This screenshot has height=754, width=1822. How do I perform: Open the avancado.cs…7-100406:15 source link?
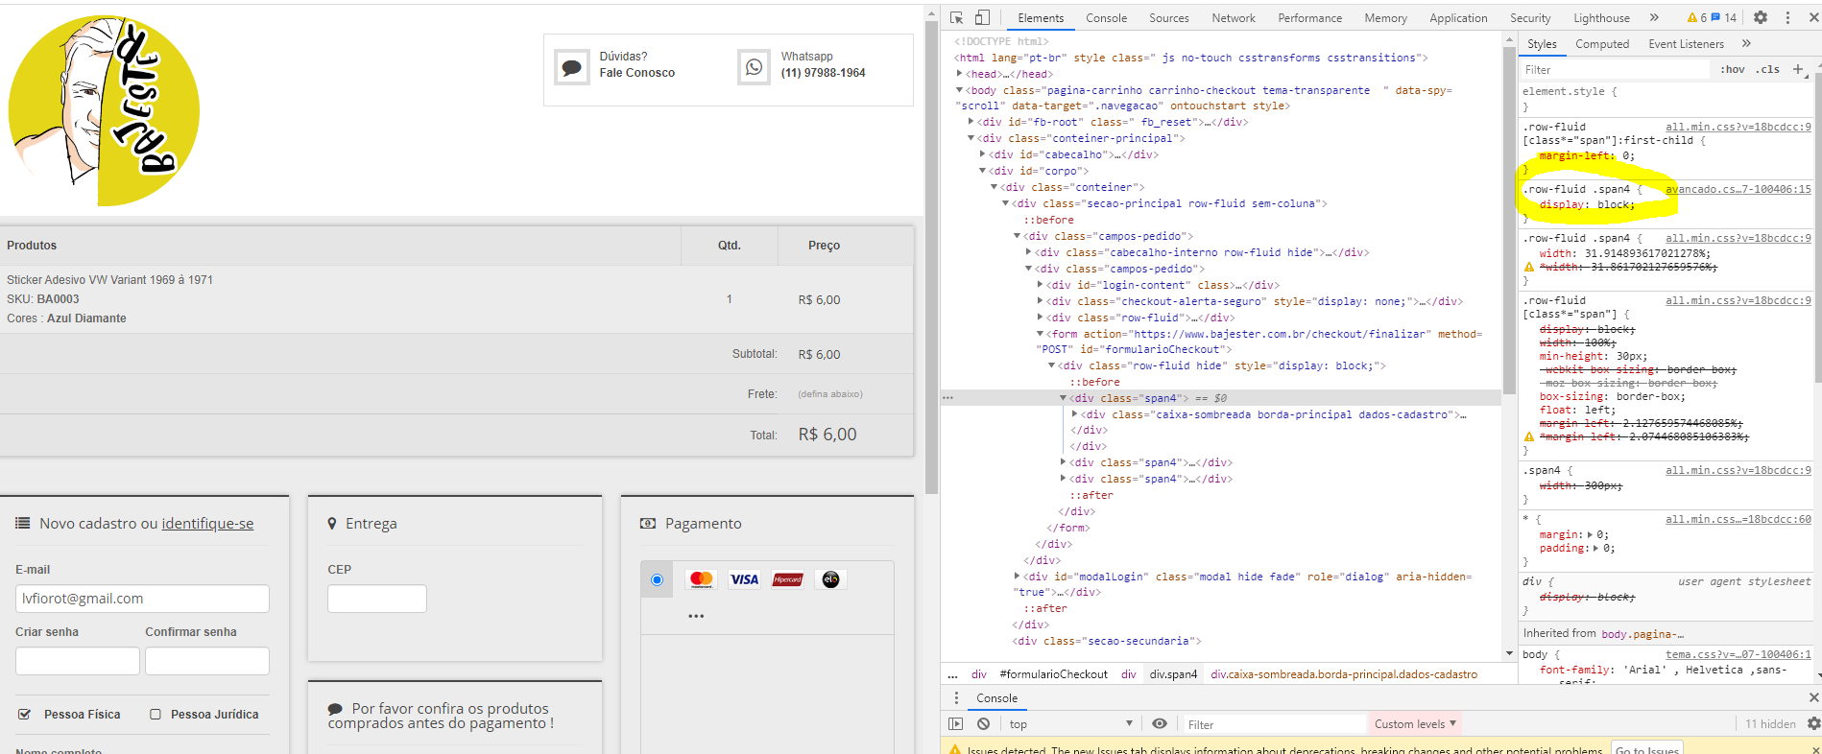click(1738, 189)
